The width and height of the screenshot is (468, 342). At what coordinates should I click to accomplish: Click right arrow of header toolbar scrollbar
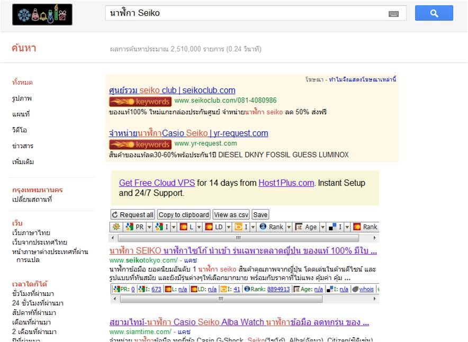[x=375, y=238]
